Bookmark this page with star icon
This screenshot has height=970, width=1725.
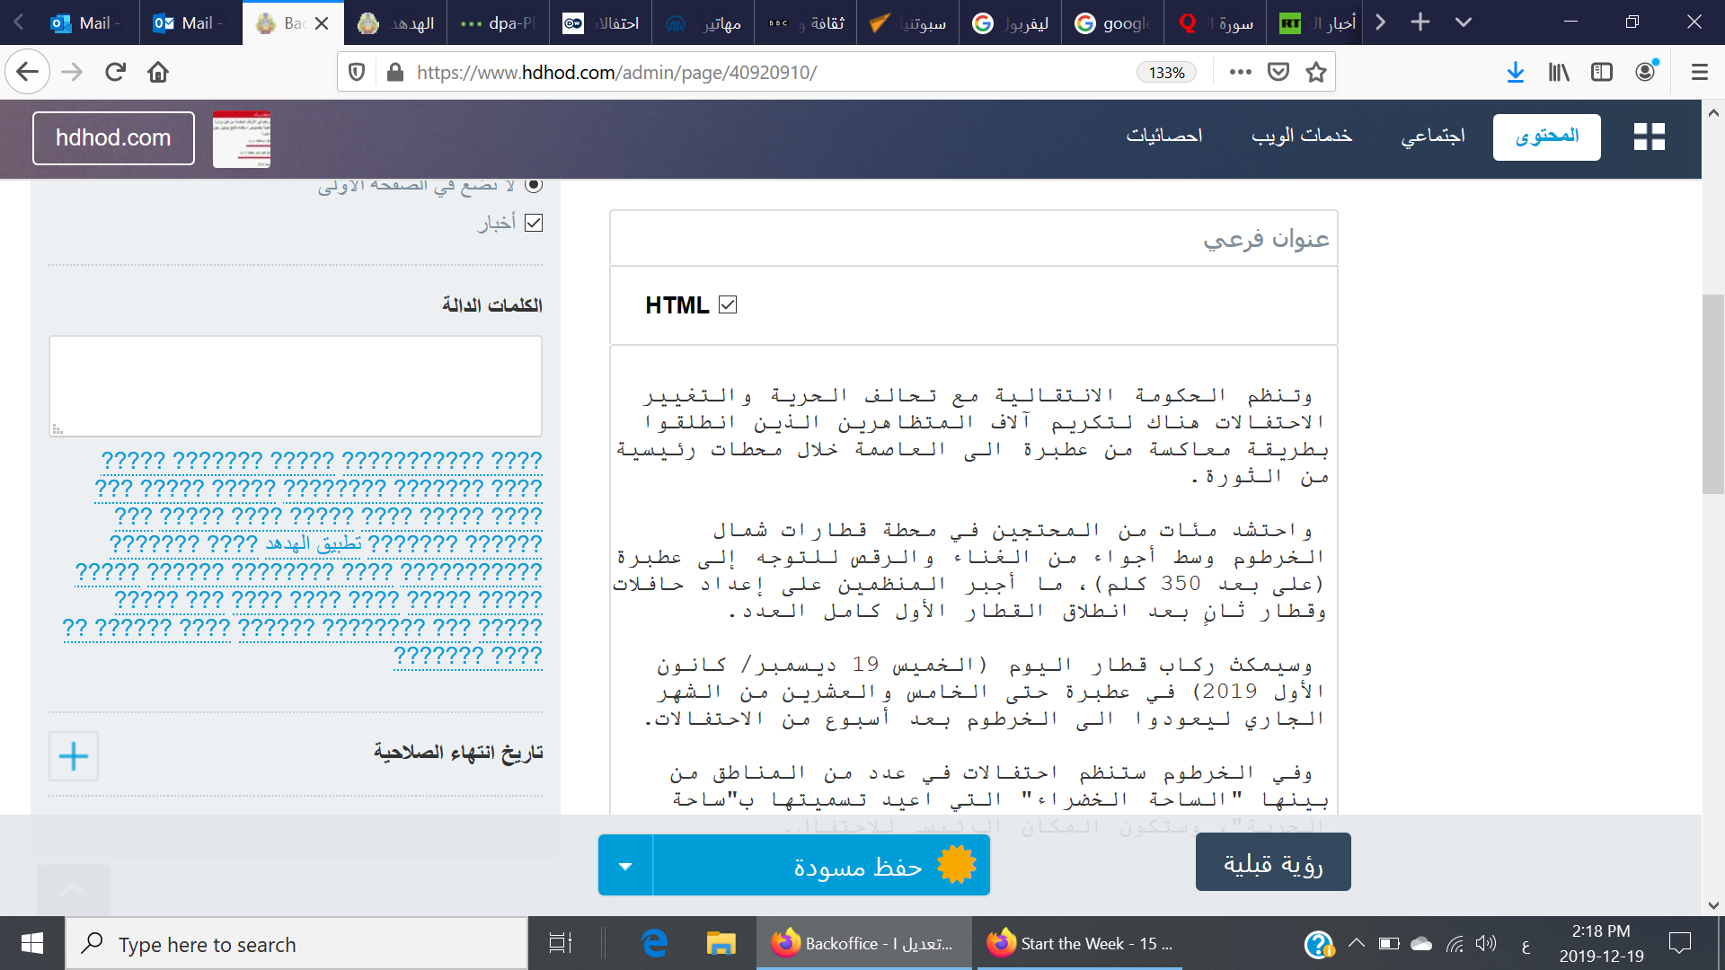[x=1316, y=72]
